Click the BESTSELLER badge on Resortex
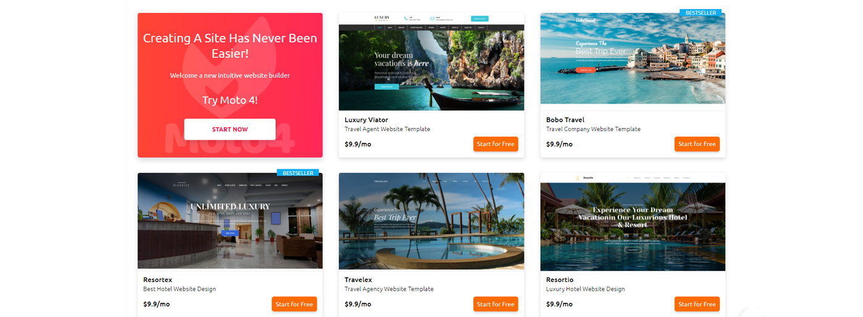 pyautogui.click(x=298, y=173)
